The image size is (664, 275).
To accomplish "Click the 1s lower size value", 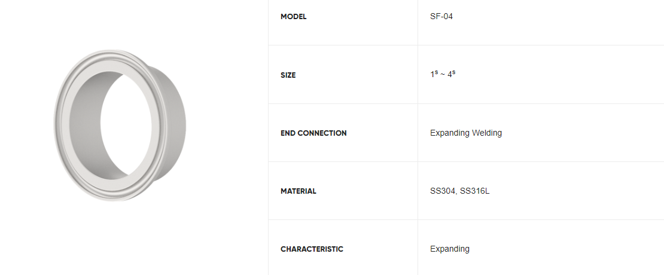I will (434, 75).
